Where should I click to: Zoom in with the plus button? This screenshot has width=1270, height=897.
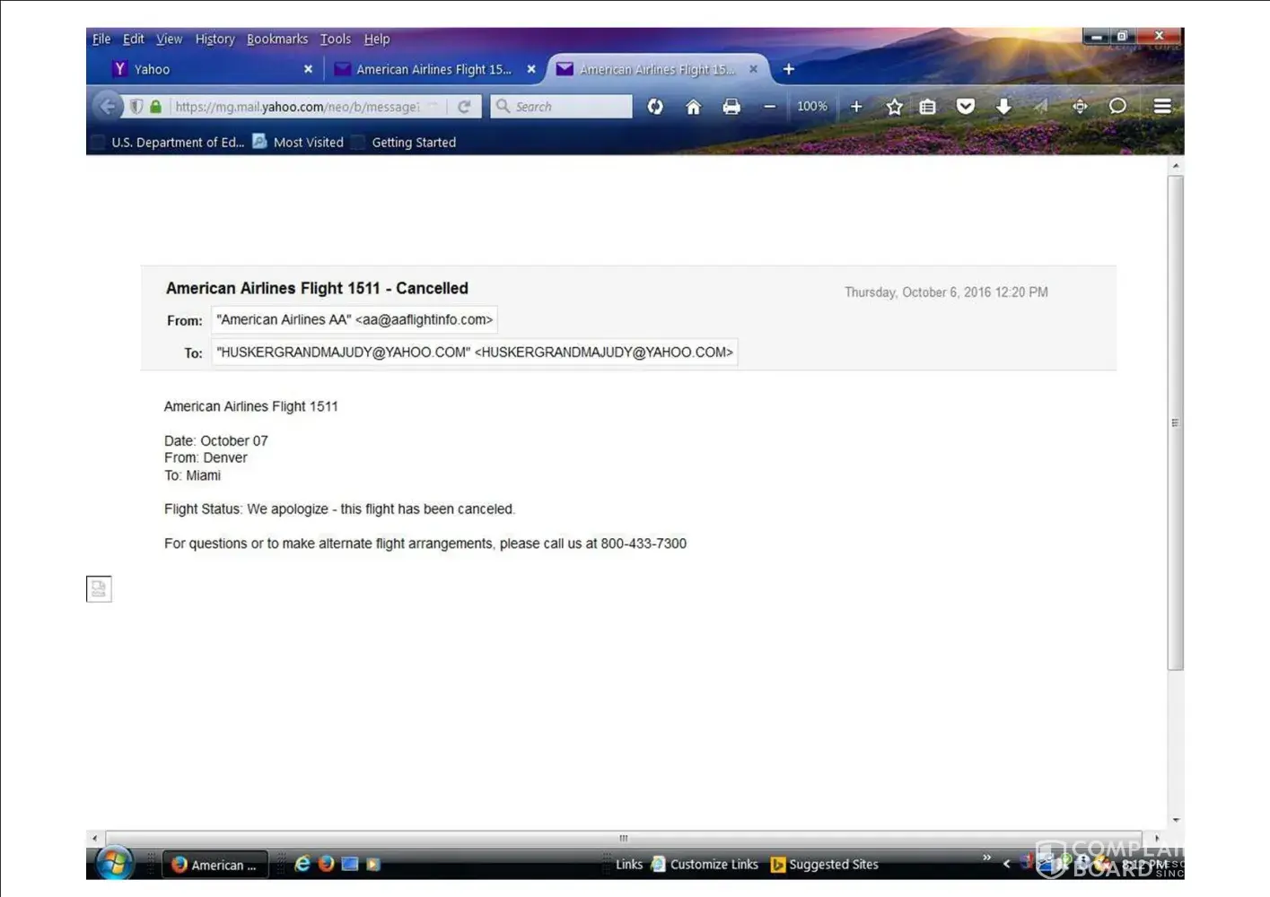(856, 107)
